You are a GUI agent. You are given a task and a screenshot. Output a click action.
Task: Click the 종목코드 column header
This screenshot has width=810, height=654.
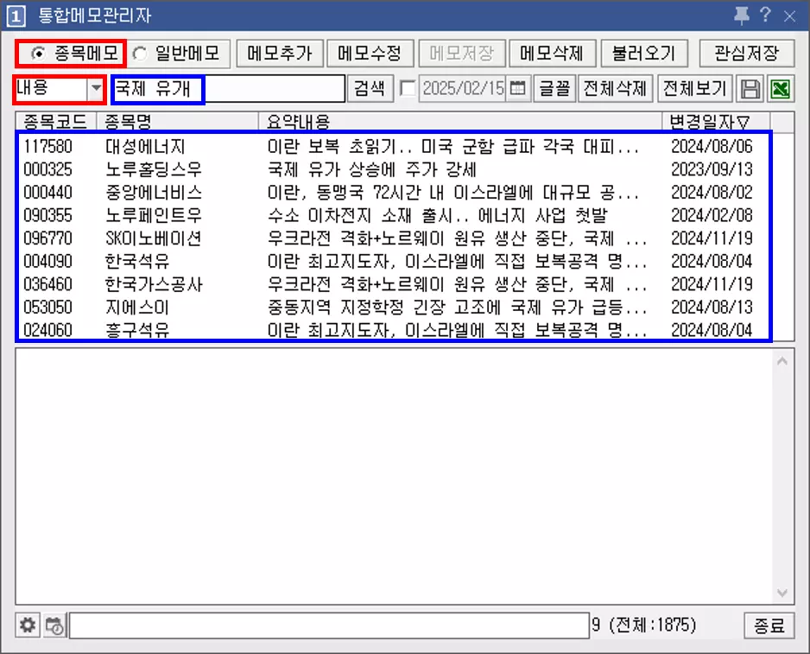pos(55,122)
